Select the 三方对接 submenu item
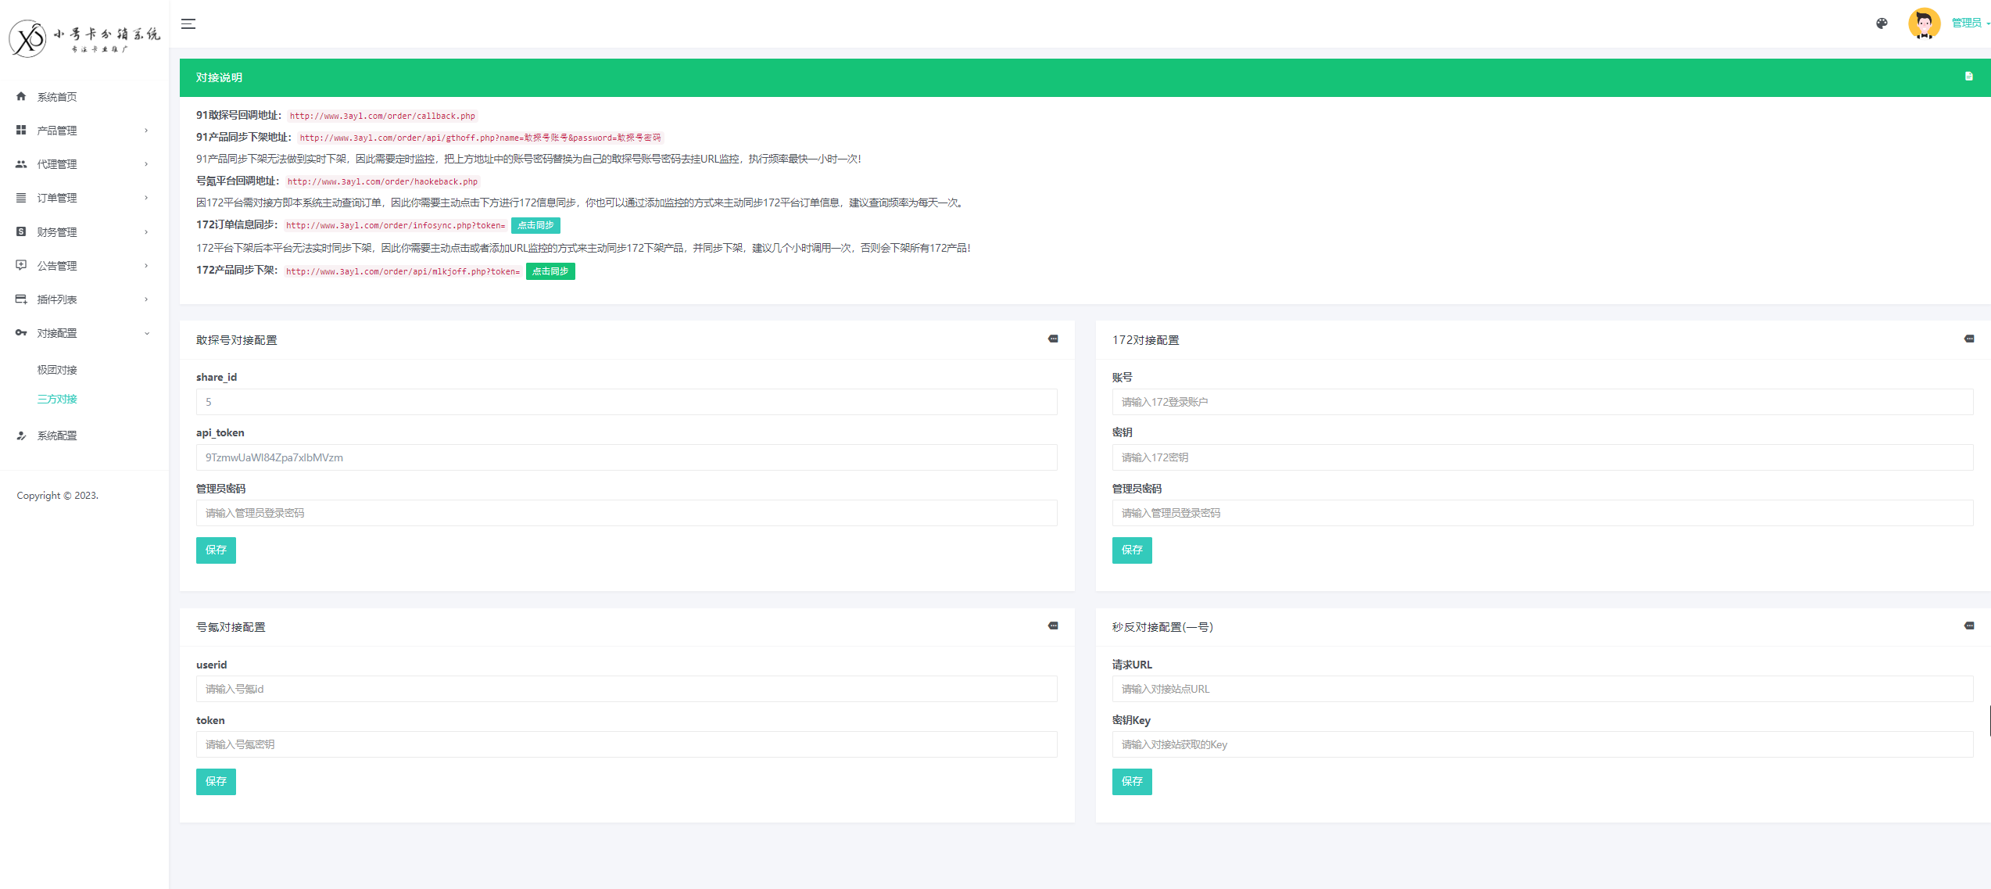The width and height of the screenshot is (1991, 889). pos(57,399)
